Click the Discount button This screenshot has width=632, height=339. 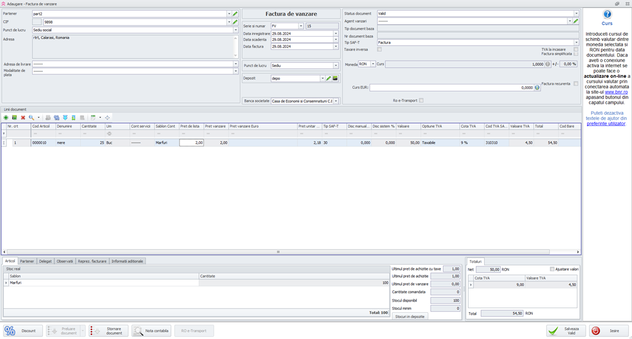pos(23,331)
